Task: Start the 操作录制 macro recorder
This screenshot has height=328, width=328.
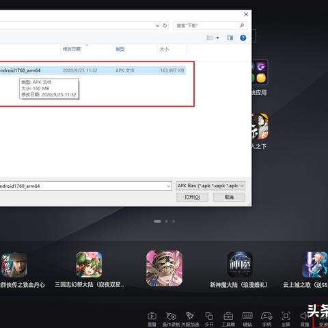Action: coord(172,319)
